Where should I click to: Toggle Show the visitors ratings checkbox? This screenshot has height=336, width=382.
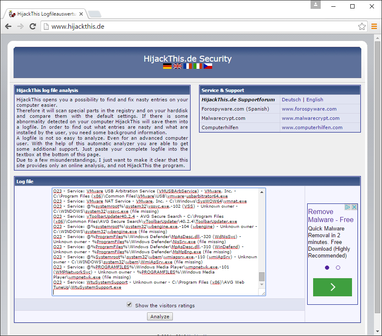pos(129,305)
